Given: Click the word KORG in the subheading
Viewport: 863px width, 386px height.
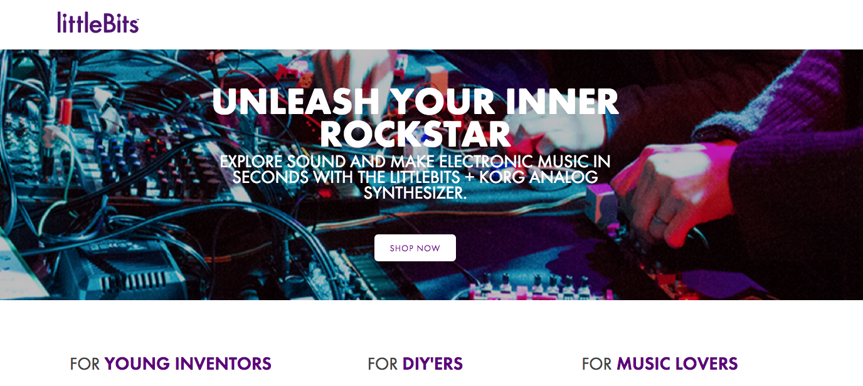Looking at the screenshot, I should click(503, 177).
